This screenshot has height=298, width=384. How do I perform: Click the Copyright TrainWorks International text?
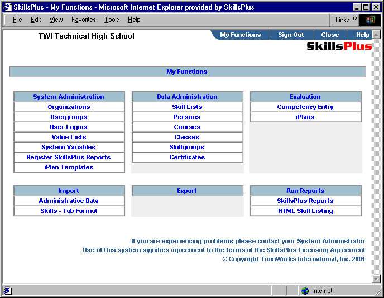tap(294, 259)
